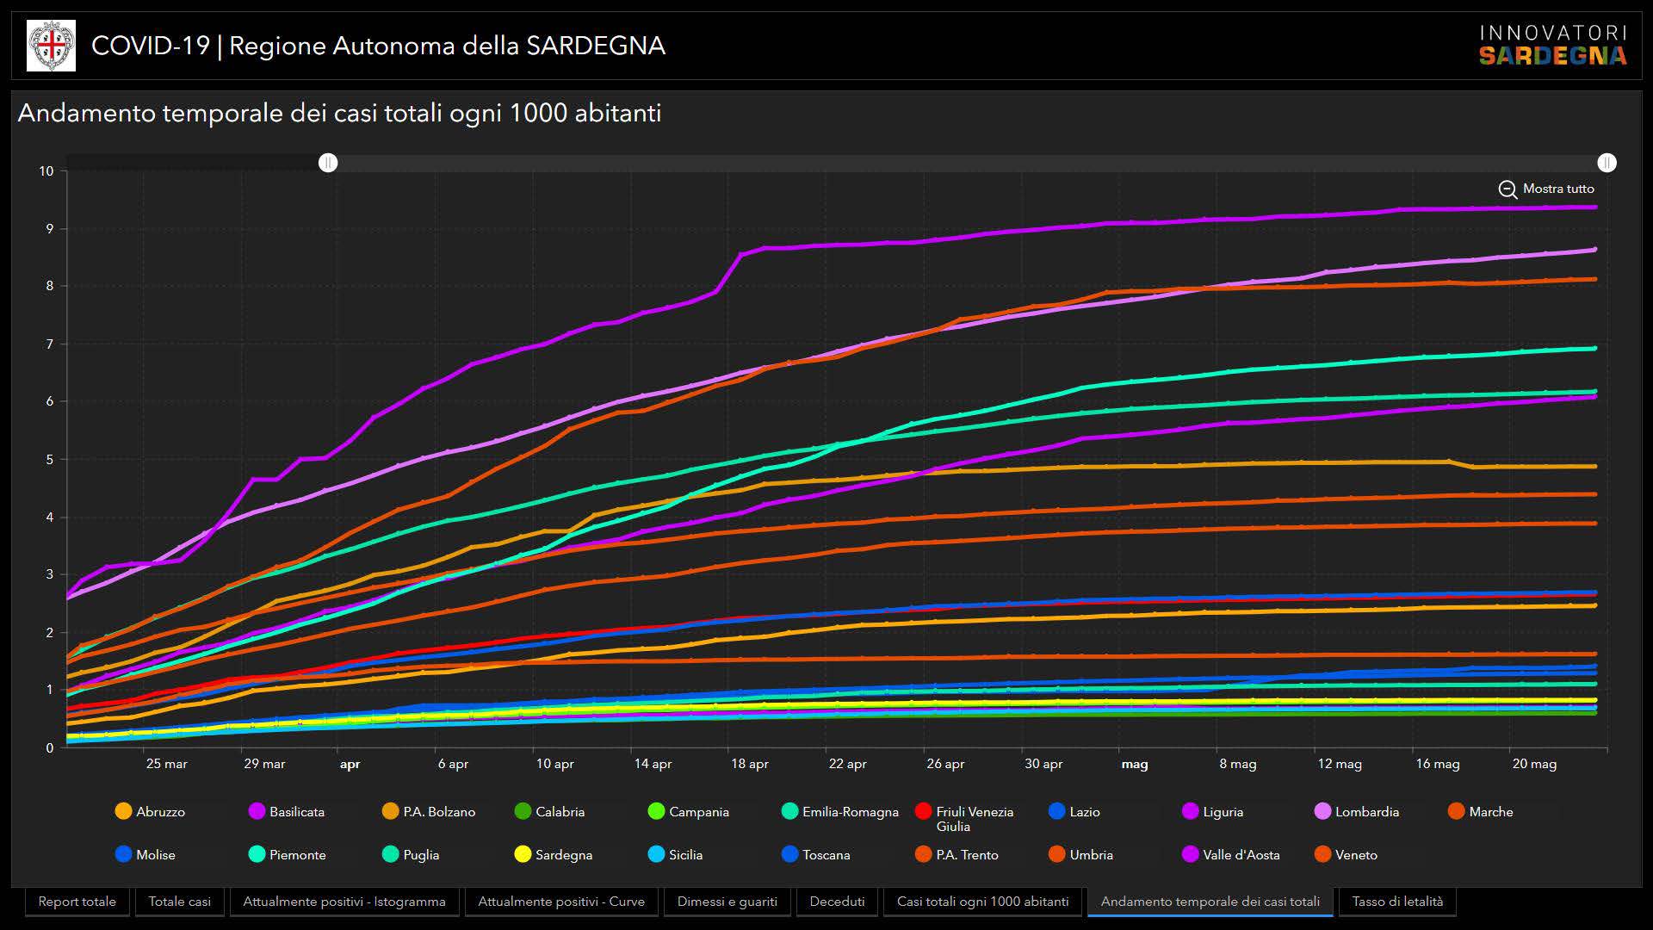The width and height of the screenshot is (1653, 930).
Task: Grab the left range slider handle
Action: [x=328, y=163]
